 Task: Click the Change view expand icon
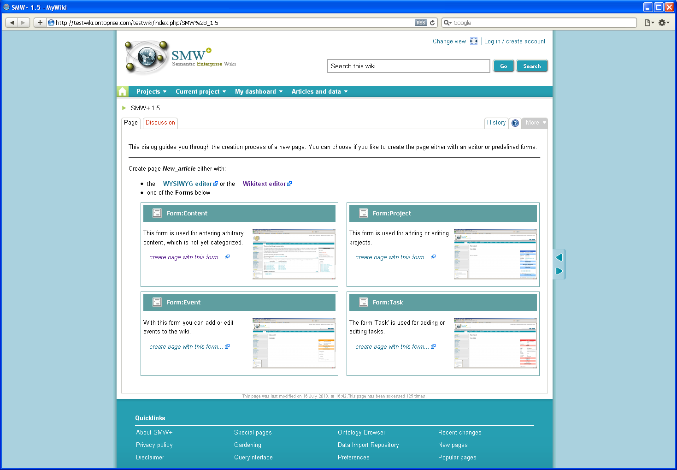point(474,41)
